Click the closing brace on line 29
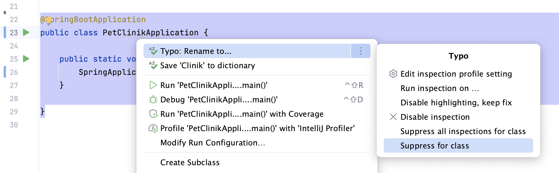This screenshot has height=173, width=559. [42, 112]
